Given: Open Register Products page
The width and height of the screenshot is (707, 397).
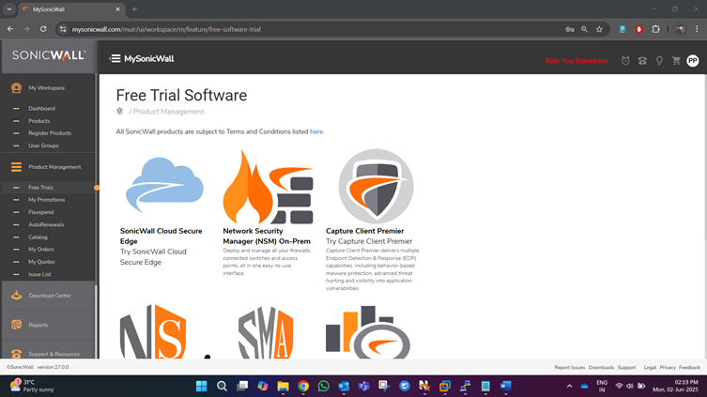Looking at the screenshot, I should coord(50,133).
